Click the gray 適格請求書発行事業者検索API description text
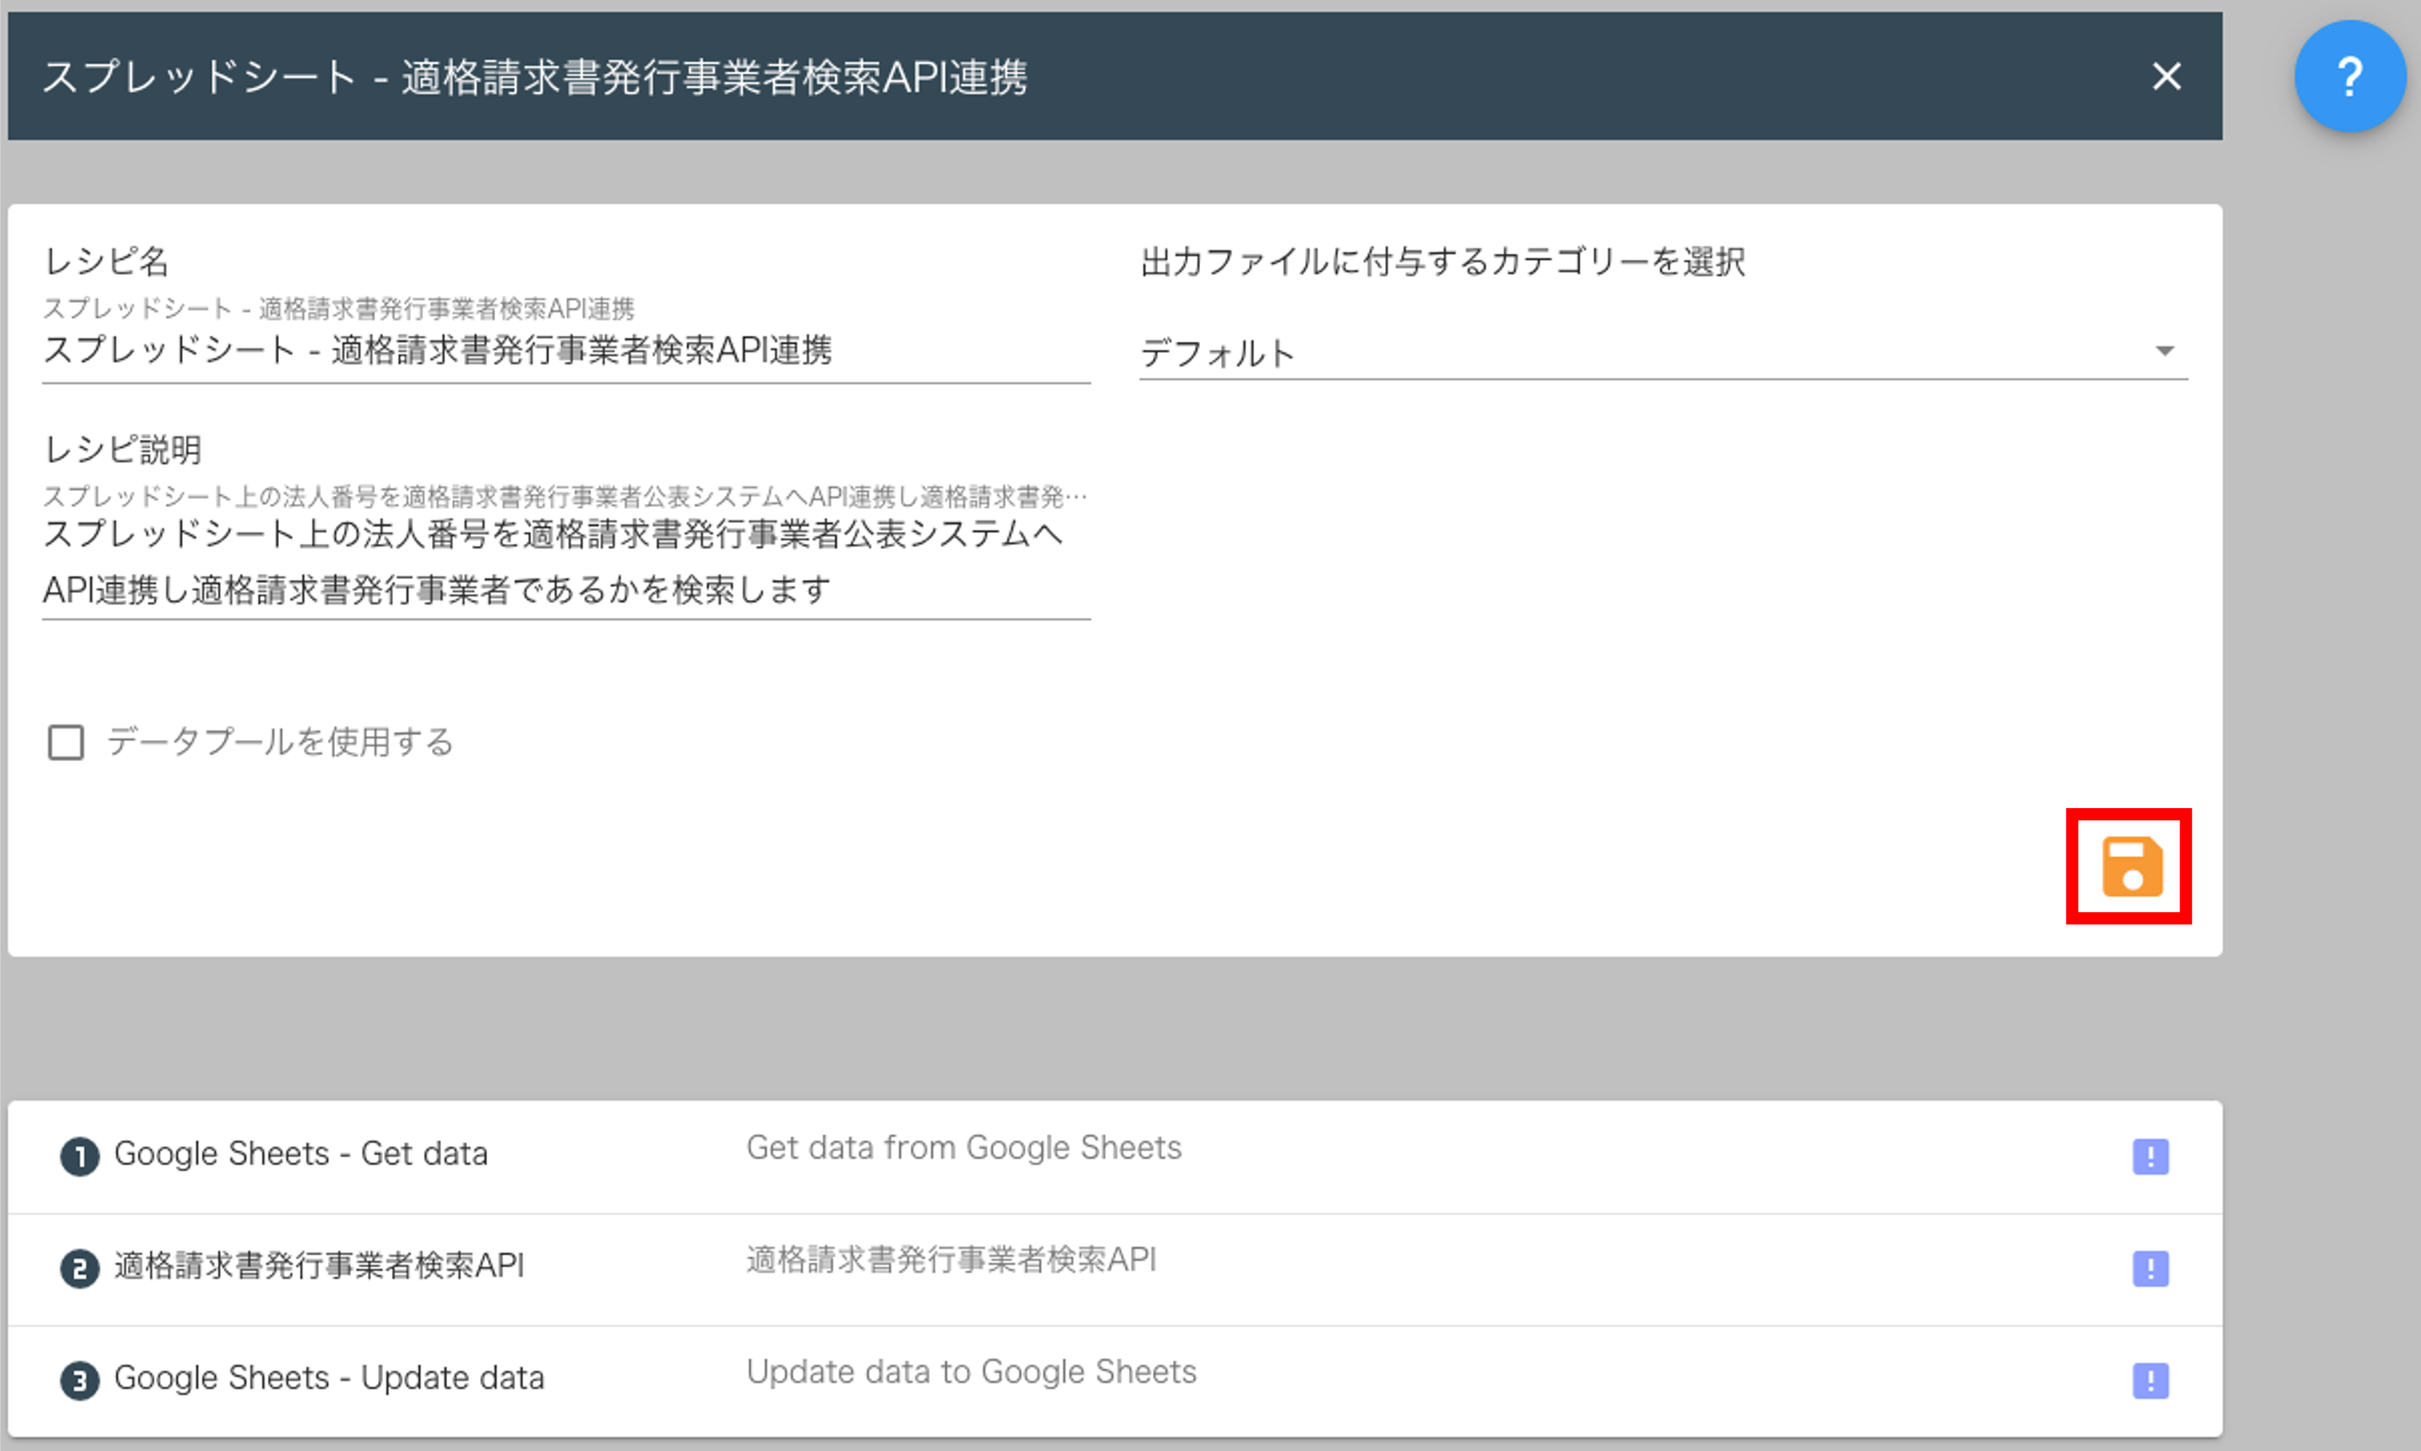Viewport: 2421px width, 1451px height. pos(952,1259)
